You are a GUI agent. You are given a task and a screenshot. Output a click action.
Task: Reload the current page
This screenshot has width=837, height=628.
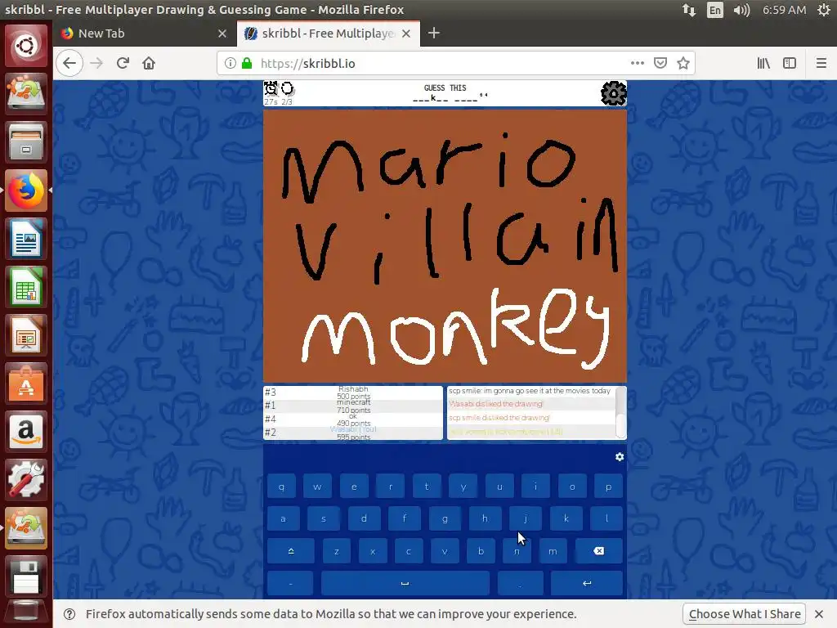[123, 63]
